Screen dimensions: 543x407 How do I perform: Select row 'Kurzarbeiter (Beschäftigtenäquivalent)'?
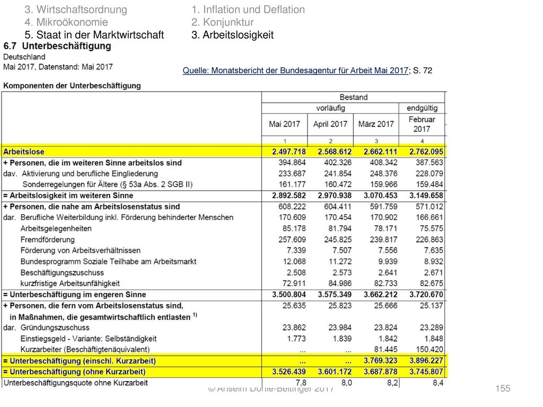85,350
